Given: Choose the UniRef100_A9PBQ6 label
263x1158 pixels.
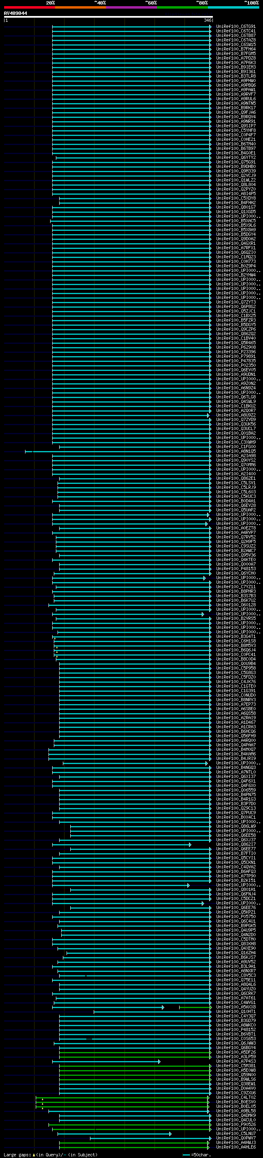Looking at the screenshot, I should click(235, 85).
